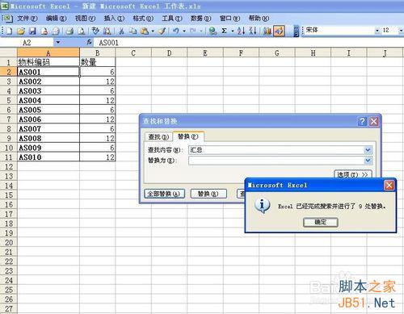404x314 pixels.
Task: Expand the 替换为 dropdown arrow
Action: click(368, 161)
